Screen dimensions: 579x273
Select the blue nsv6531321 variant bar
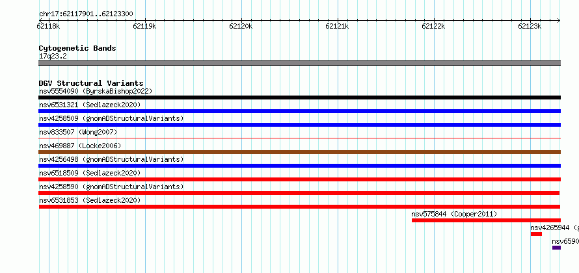[x=299, y=111]
